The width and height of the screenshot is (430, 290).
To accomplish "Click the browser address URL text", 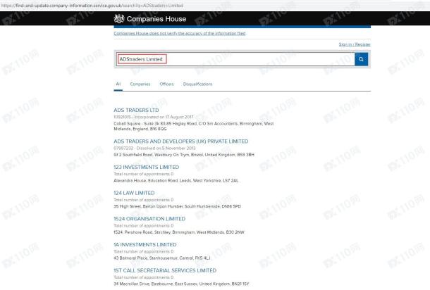I will 92,6.
